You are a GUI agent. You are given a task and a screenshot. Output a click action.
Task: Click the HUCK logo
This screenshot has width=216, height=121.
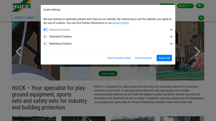[x=22, y=6]
